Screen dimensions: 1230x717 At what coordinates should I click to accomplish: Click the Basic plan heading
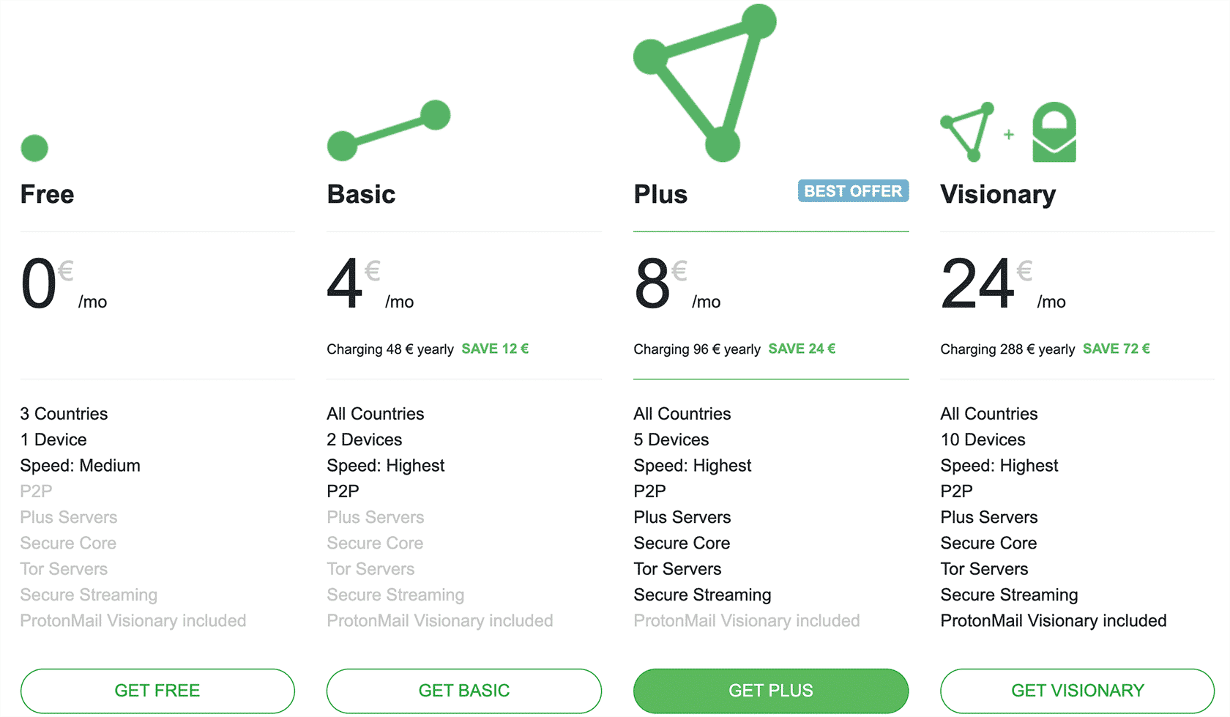pos(361,194)
